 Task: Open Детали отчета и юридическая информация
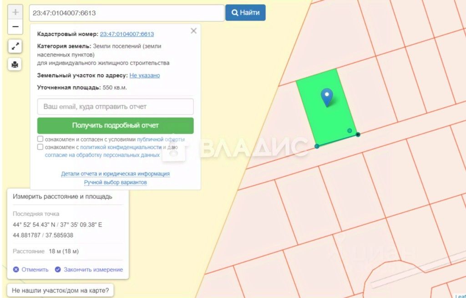pyautogui.click(x=115, y=174)
